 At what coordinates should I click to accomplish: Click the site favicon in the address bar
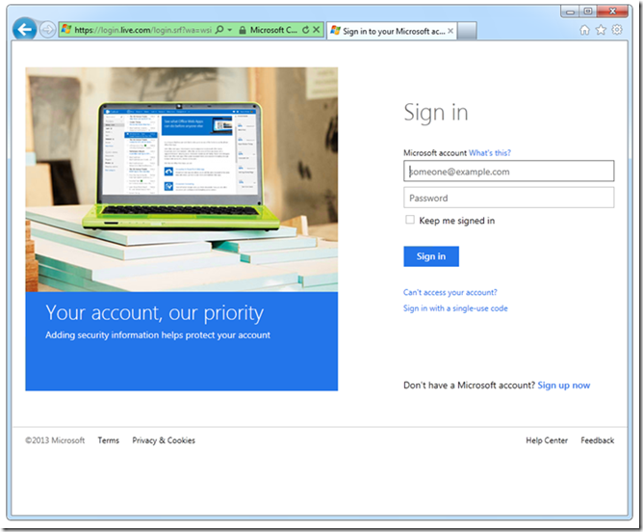point(66,29)
